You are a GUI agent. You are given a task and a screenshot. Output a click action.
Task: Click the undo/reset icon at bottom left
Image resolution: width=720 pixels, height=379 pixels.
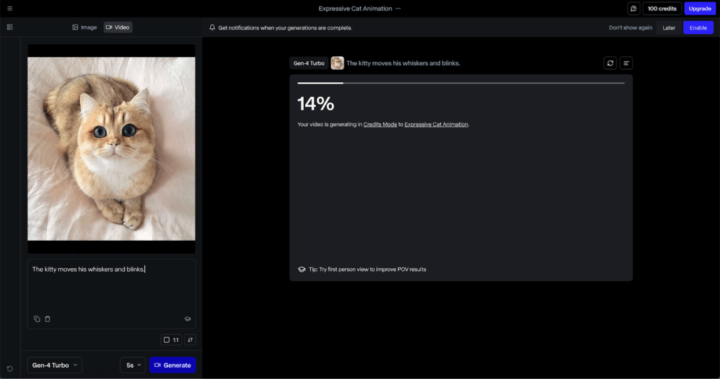[x=10, y=368]
